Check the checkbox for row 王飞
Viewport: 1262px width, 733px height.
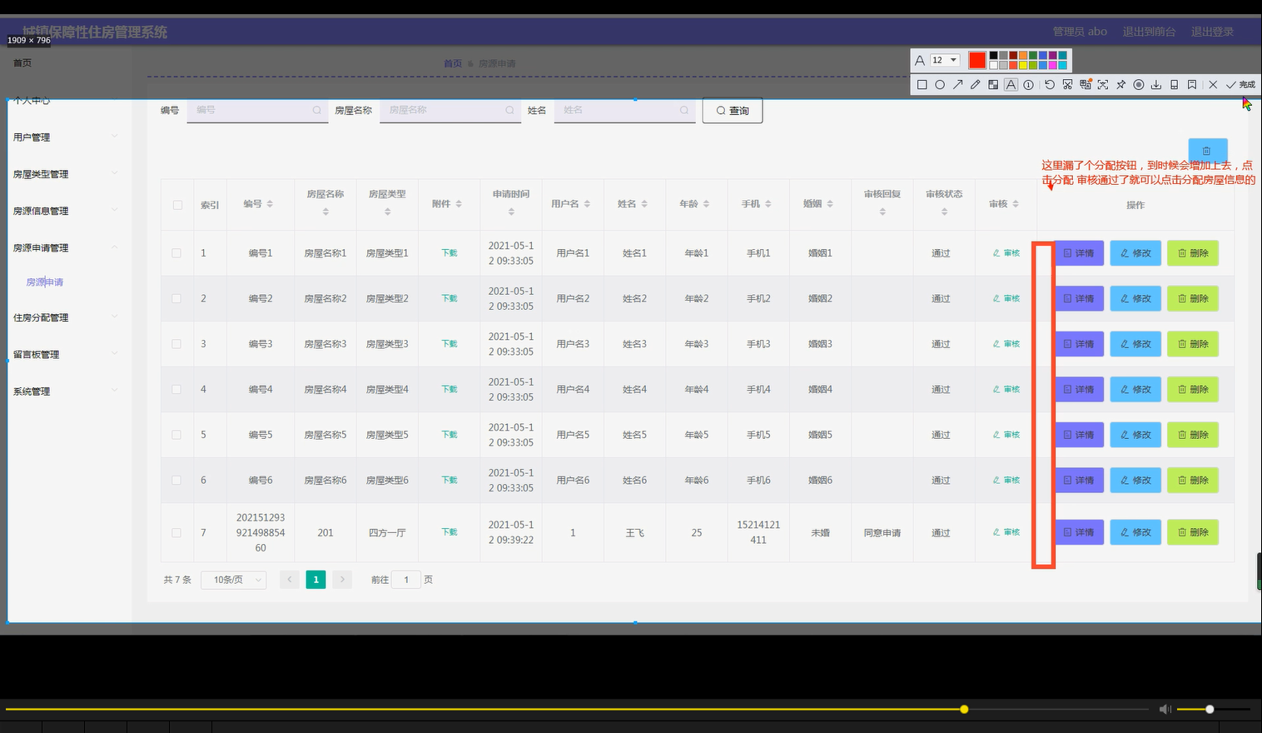coord(176,532)
